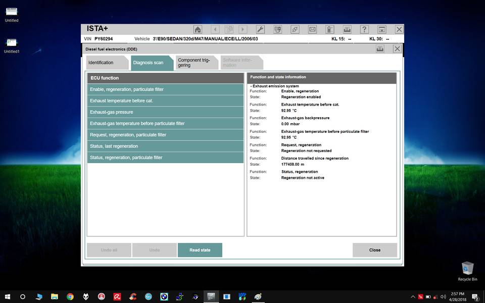Choose Status, regeneration, particulate filter row
This screenshot has height=303, width=485.
pyautogui.click(x=166, y=158)
